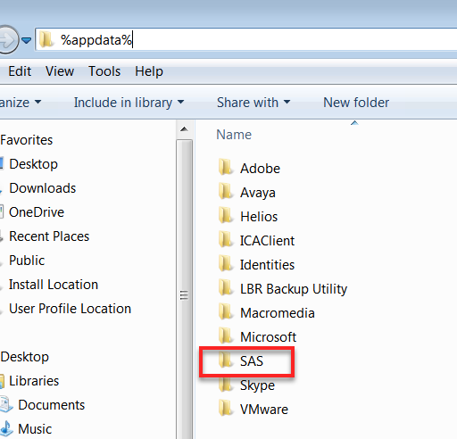This screenshot has width=457, height=439.
Task: Select the Adobe folder icon
Action: point(225,167)
